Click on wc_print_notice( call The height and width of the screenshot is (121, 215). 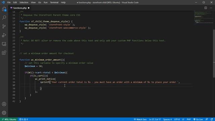45,79
